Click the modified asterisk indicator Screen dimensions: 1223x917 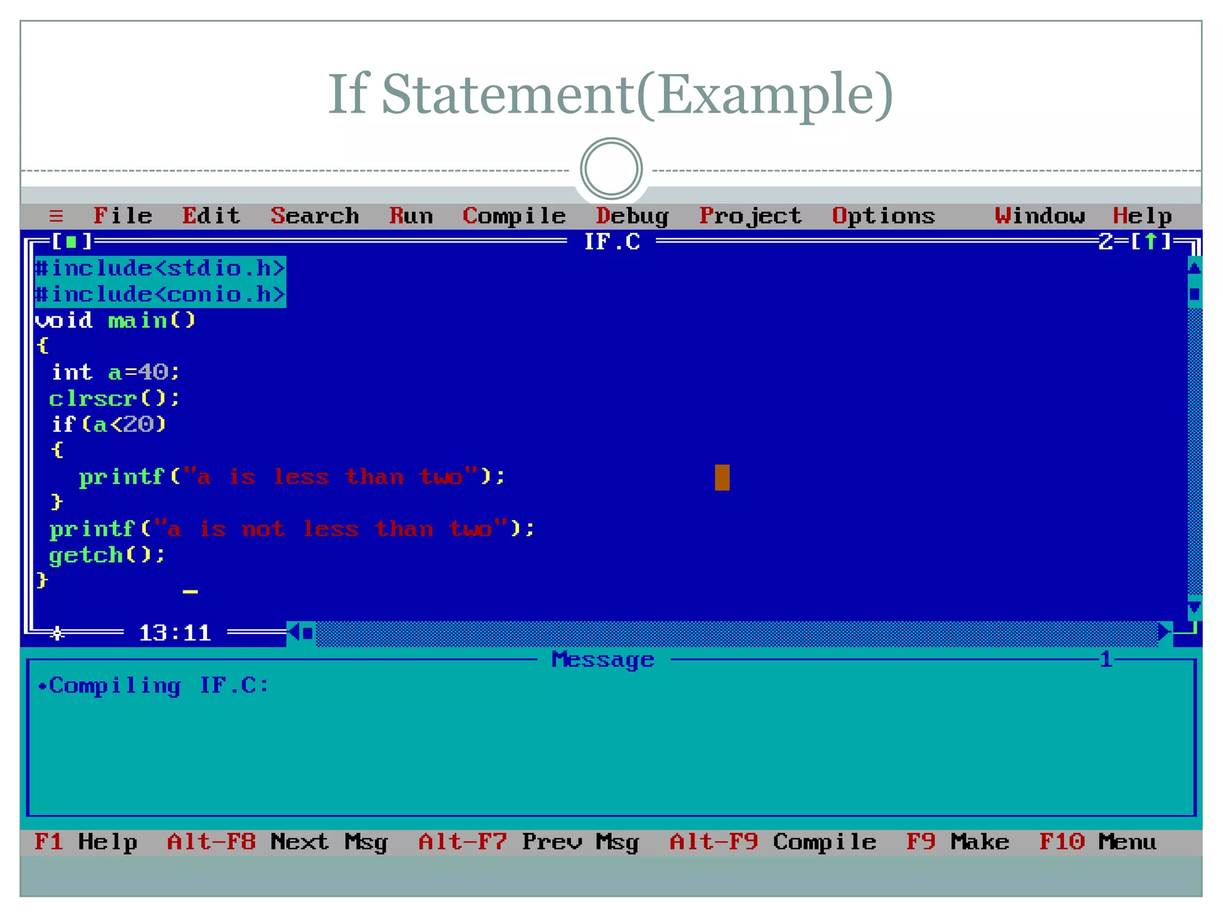tap(57, 633)
